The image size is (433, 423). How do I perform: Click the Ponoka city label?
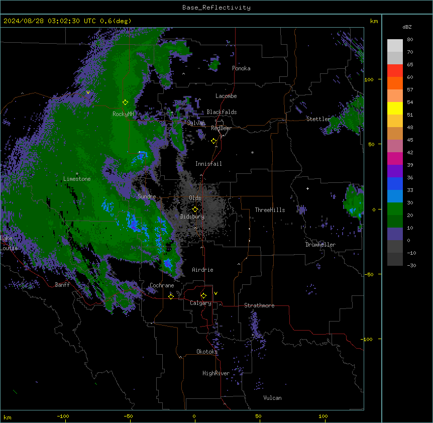(241, 68)
